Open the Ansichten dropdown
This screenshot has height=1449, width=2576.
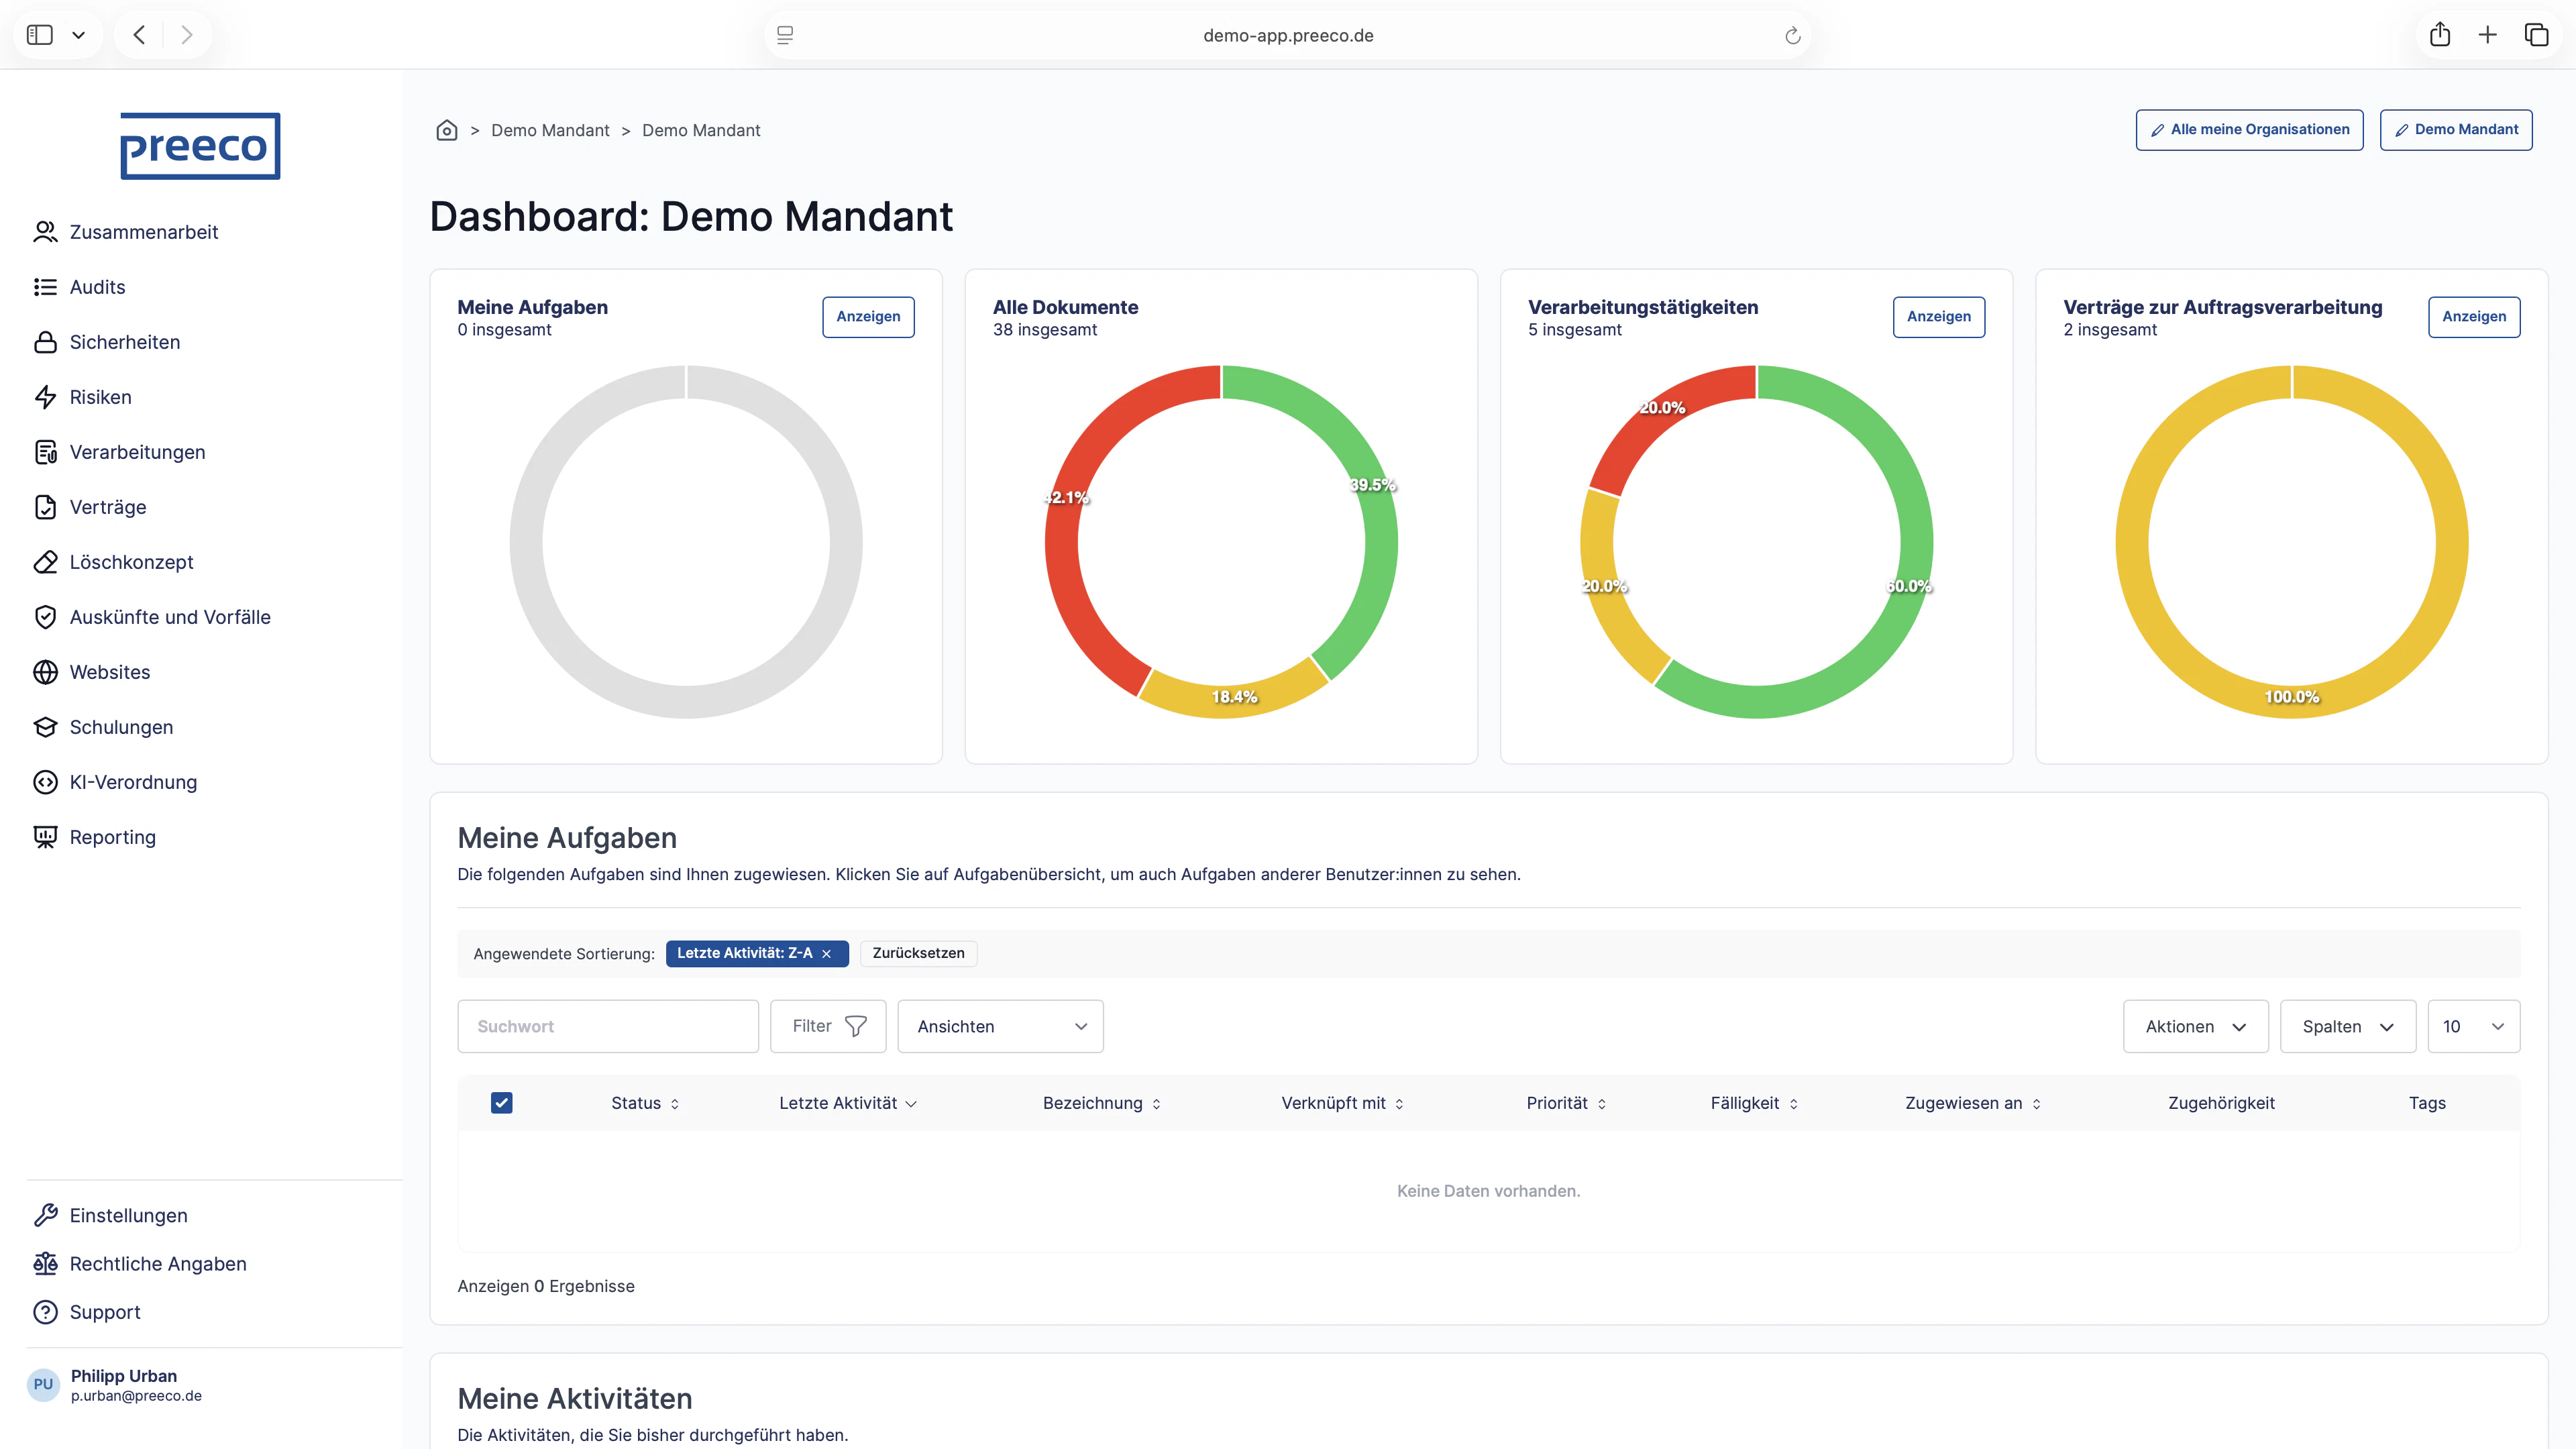(x=999, y=1026)
